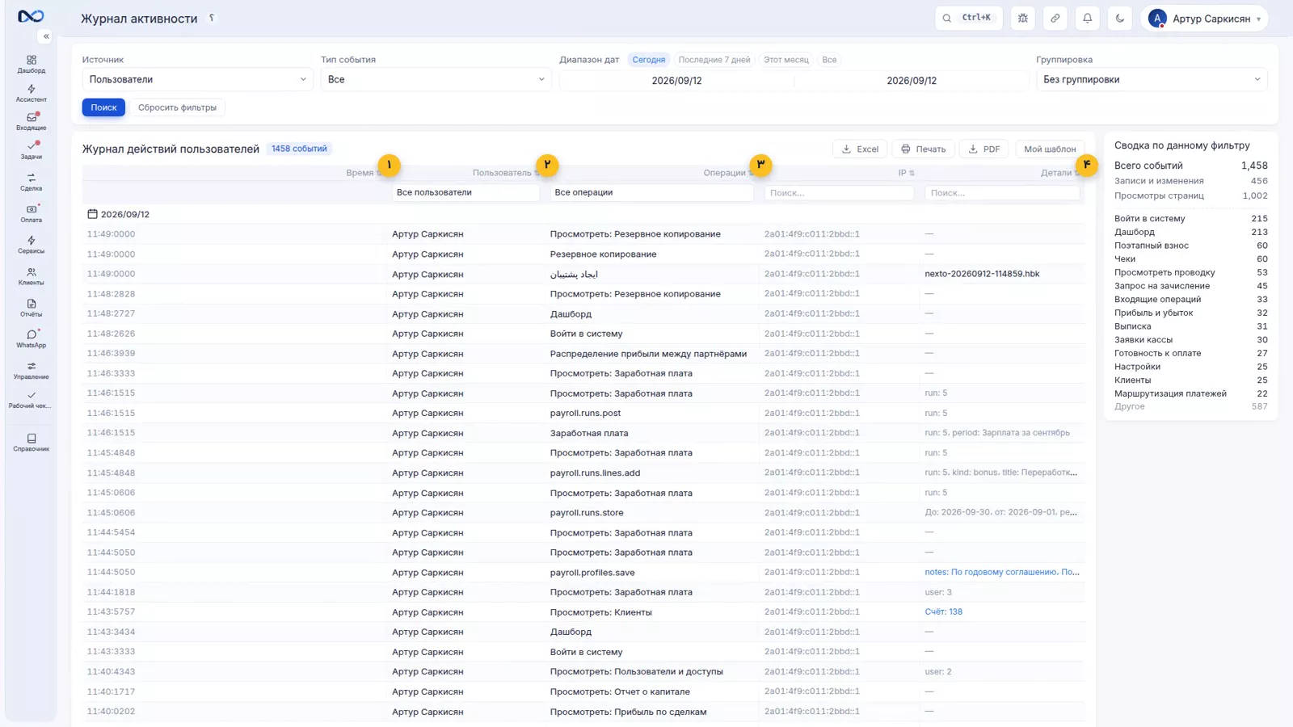Open the Группировка dropdown

(1152, 79)
